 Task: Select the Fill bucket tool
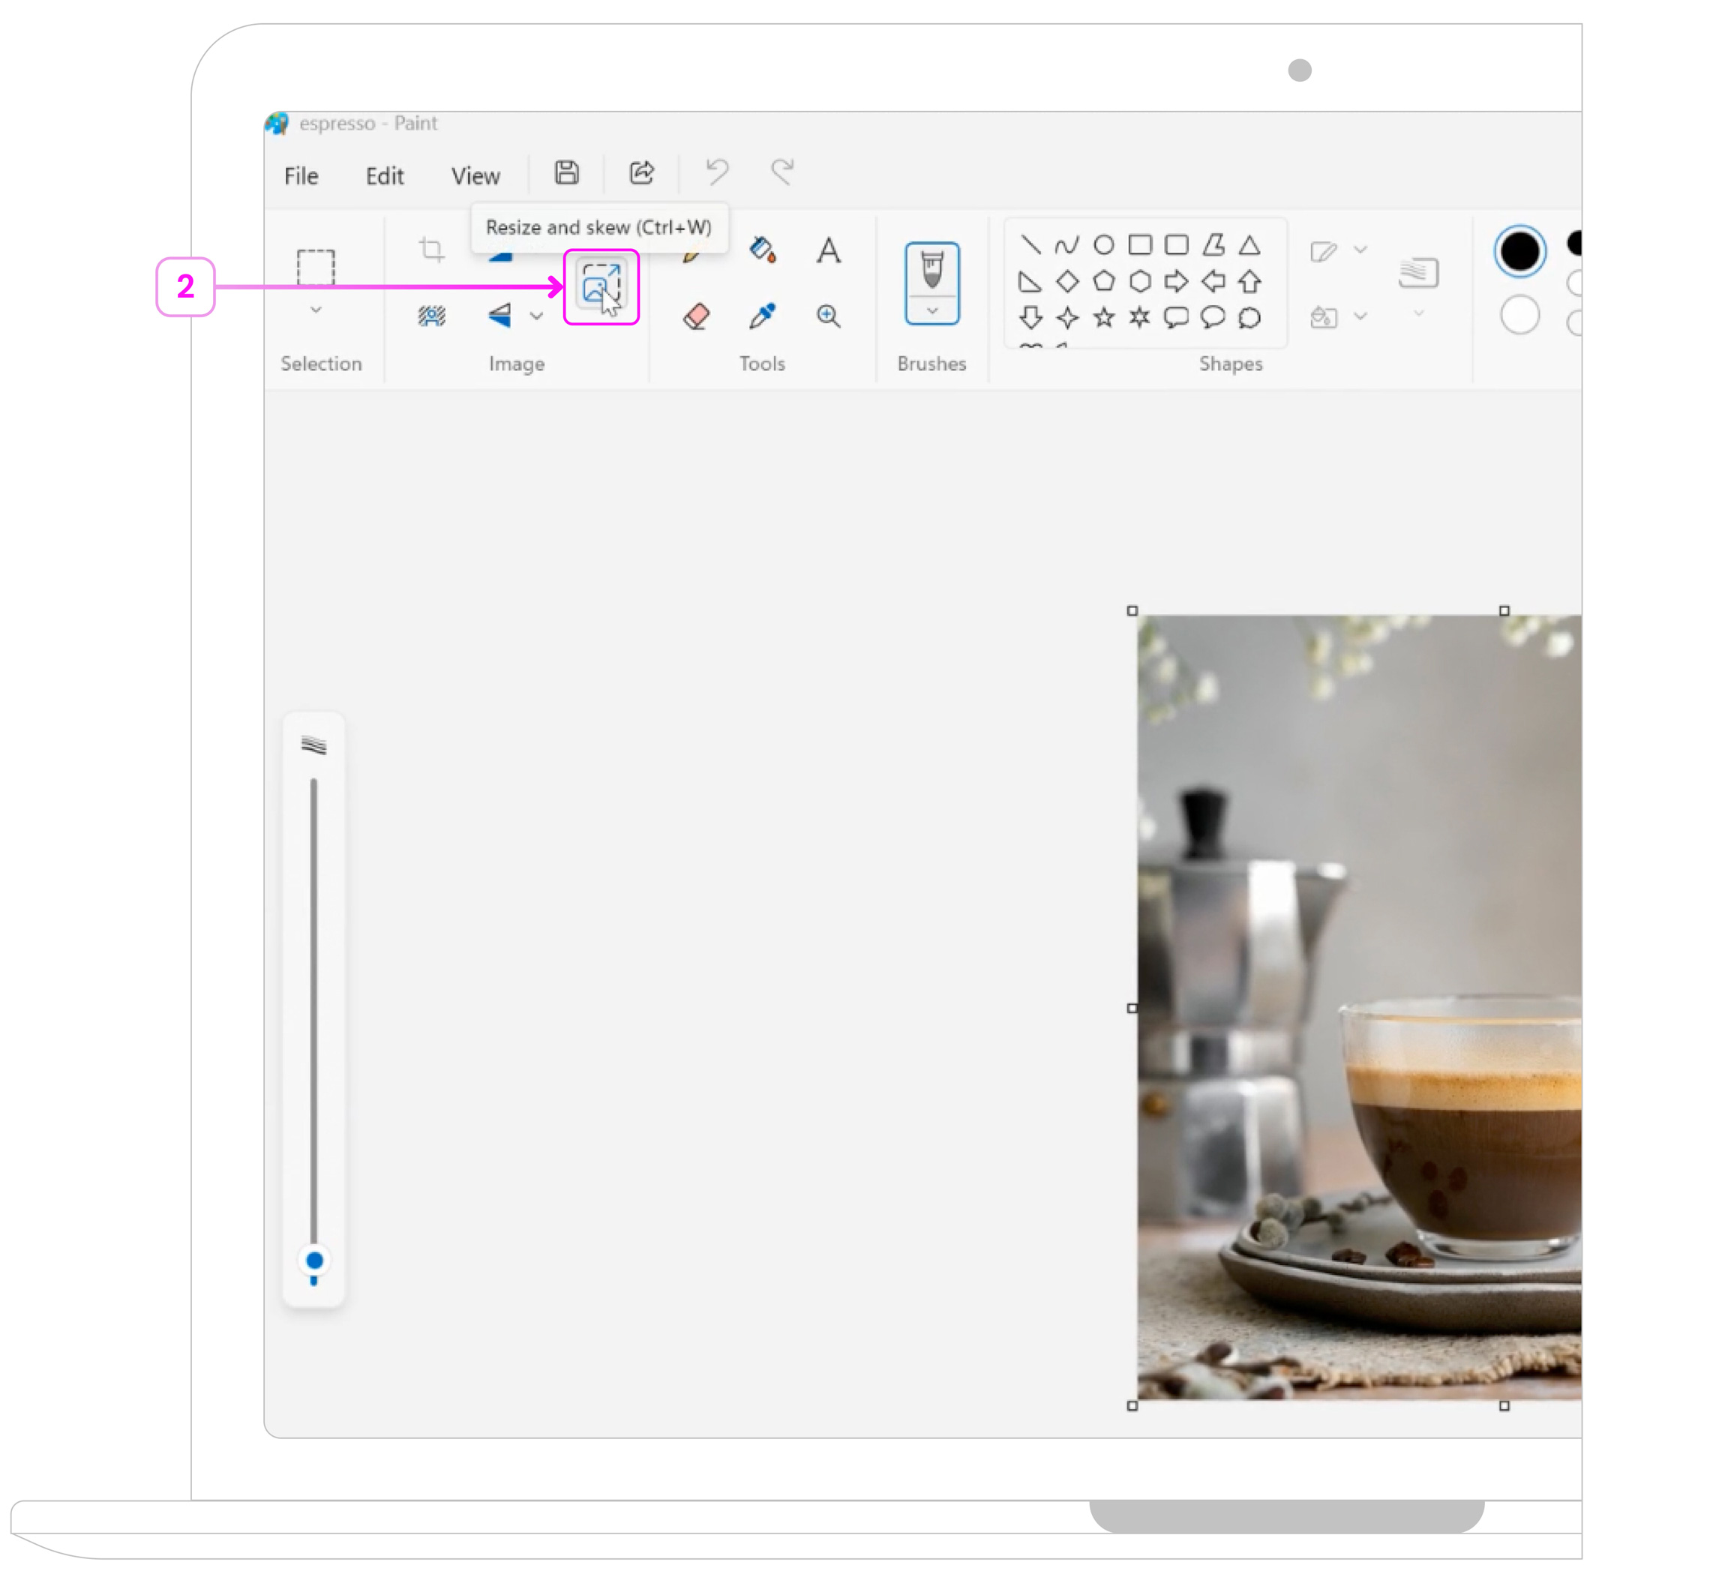762,250
